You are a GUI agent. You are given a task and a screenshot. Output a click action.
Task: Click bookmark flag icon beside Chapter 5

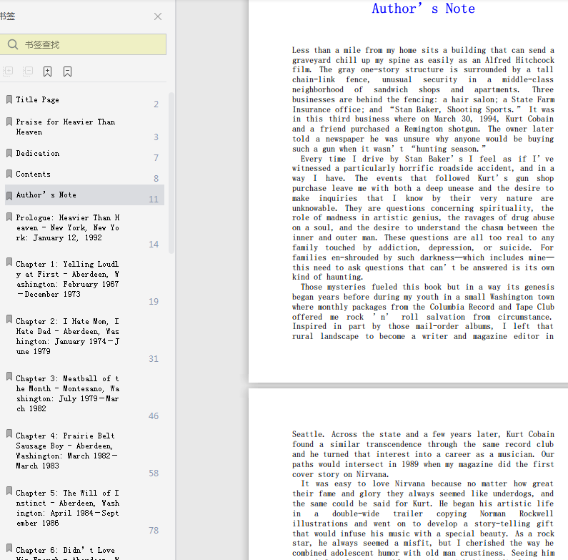click(9, 491)
